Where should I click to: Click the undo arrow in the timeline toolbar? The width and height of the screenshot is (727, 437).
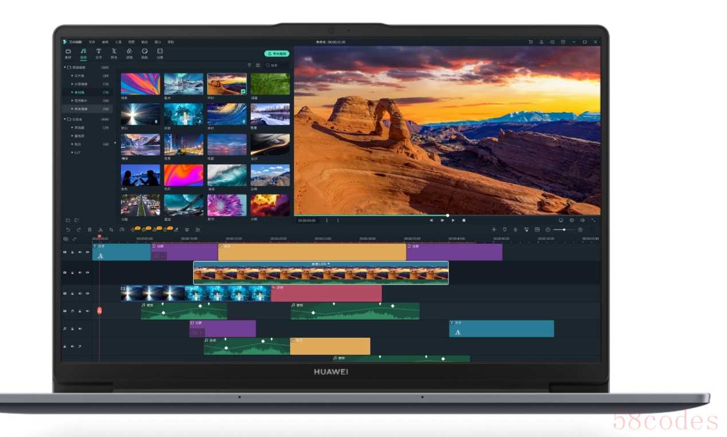[68, 229]
